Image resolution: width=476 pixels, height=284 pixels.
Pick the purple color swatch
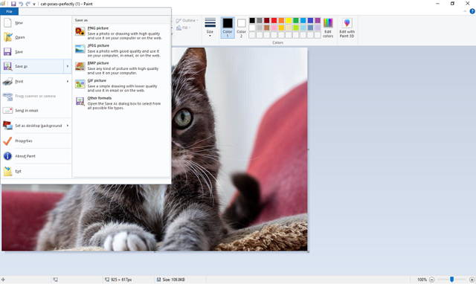(318, 20)
